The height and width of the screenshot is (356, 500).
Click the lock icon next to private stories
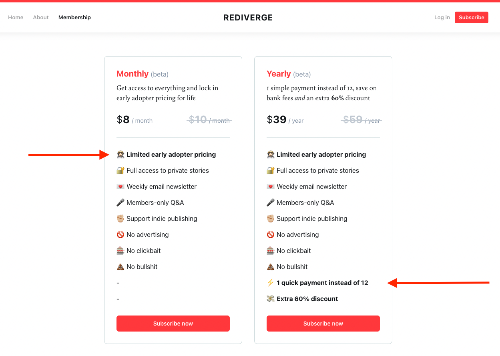(x=120, y=170)
